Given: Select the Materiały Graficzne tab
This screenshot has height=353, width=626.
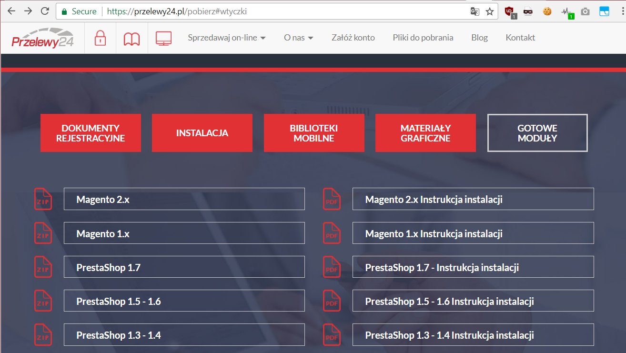Looking at the screenshot, I should pos(425,133).
